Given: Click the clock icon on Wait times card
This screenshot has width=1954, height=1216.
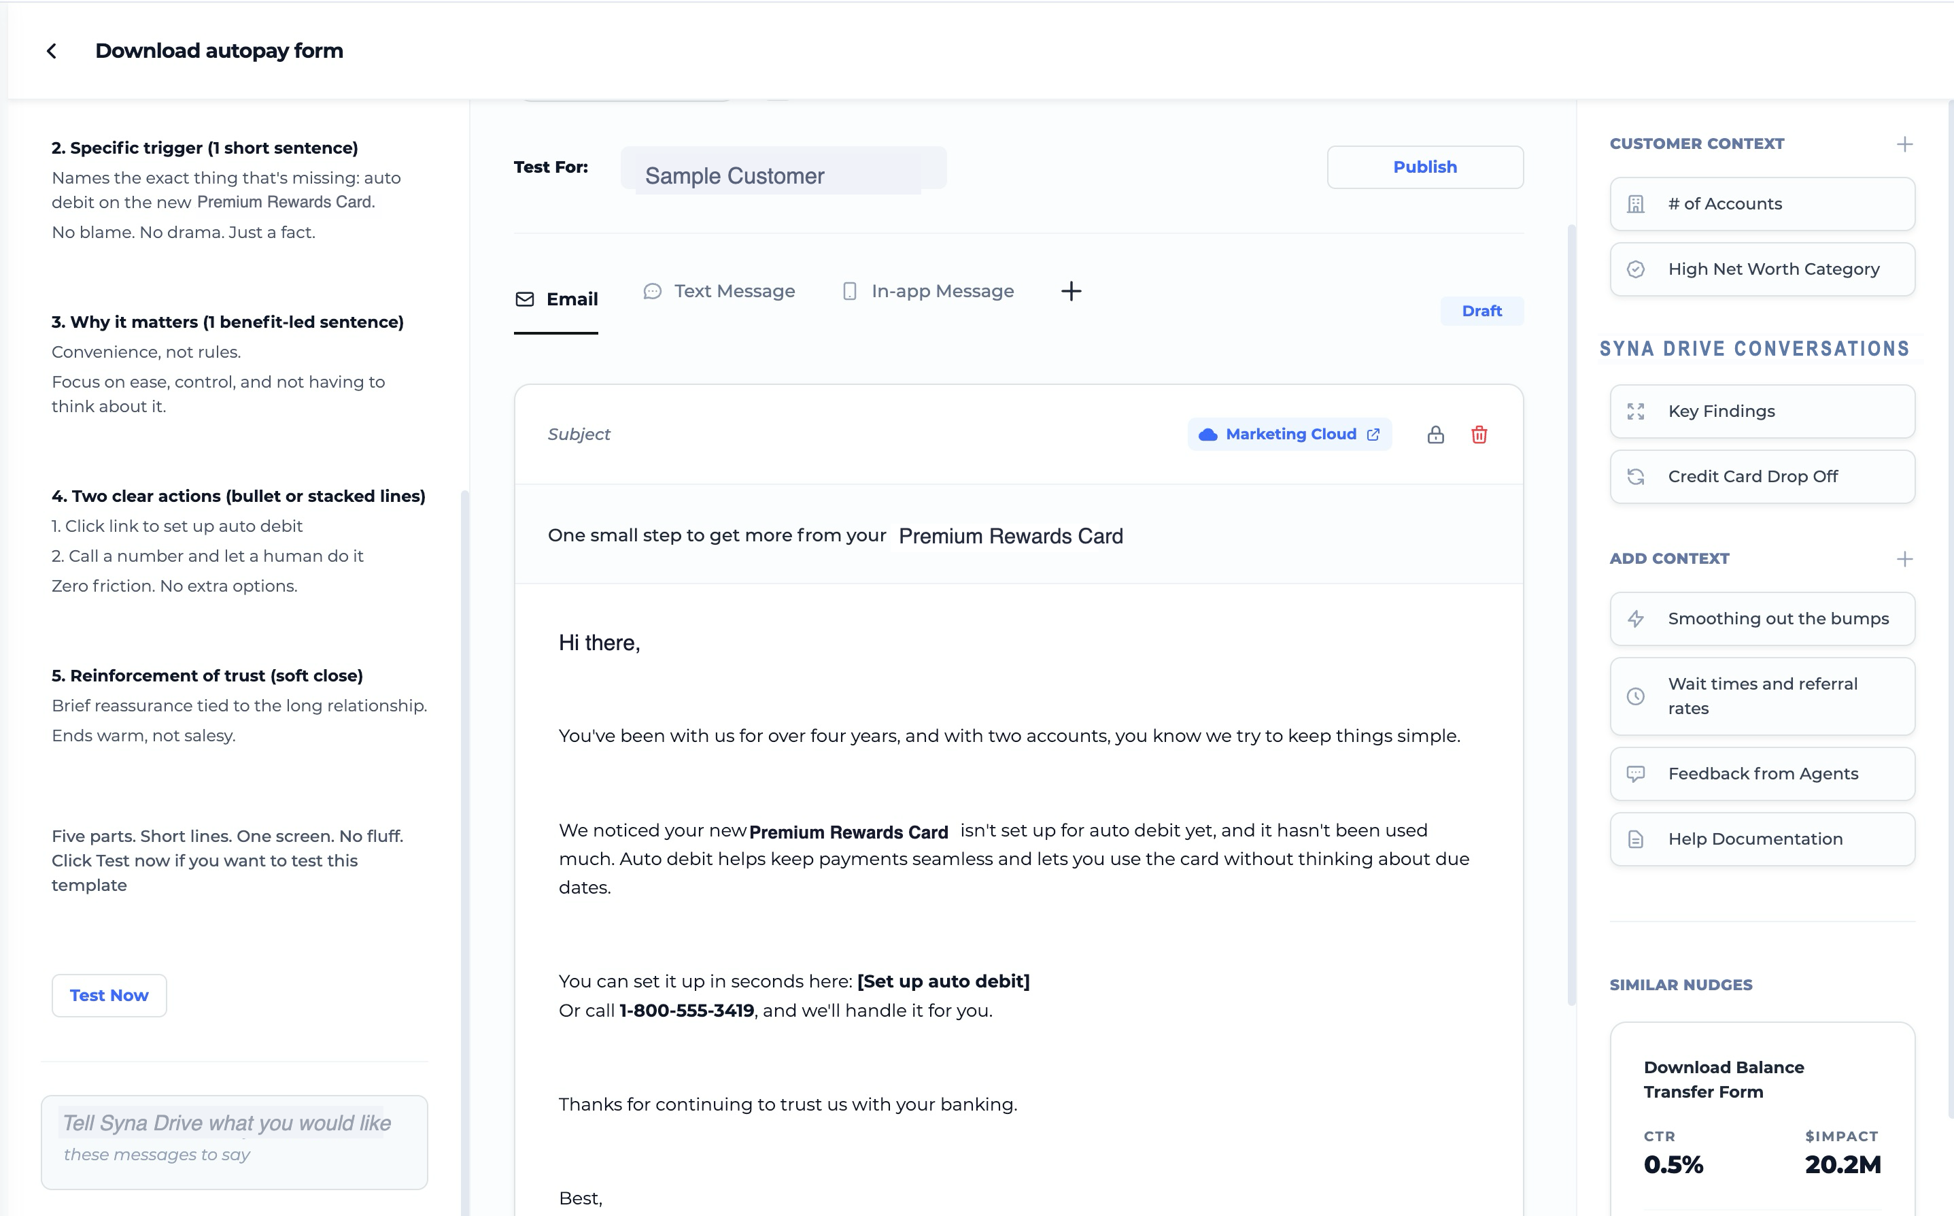Looking at the screenshot, I should pos(1636,696).
